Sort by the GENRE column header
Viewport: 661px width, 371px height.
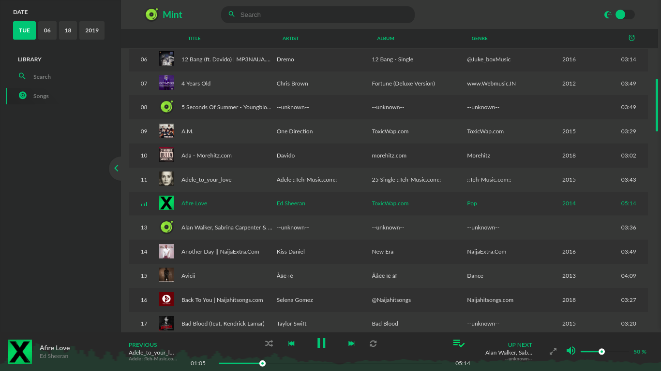click(x=480, y=38)
